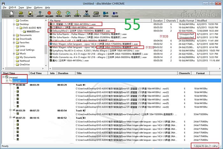Open the DVD-R menu
223x149 pixels.
click(13, 7)
